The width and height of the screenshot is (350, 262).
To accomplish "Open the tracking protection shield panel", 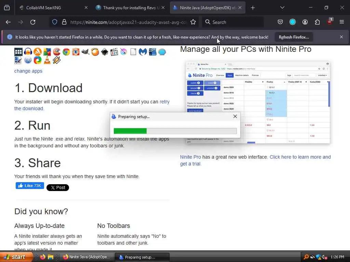I will click(55, 22).
